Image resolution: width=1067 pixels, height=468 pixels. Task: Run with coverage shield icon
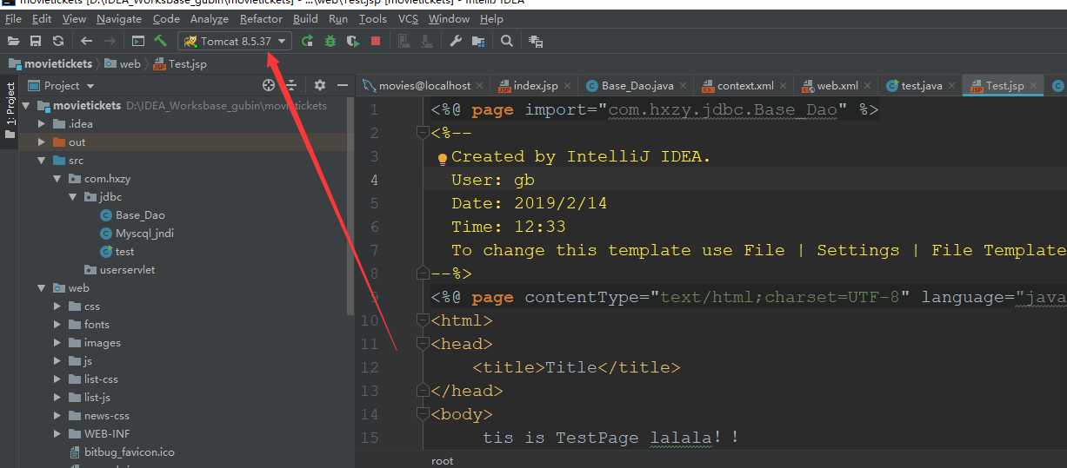point(352,41)
